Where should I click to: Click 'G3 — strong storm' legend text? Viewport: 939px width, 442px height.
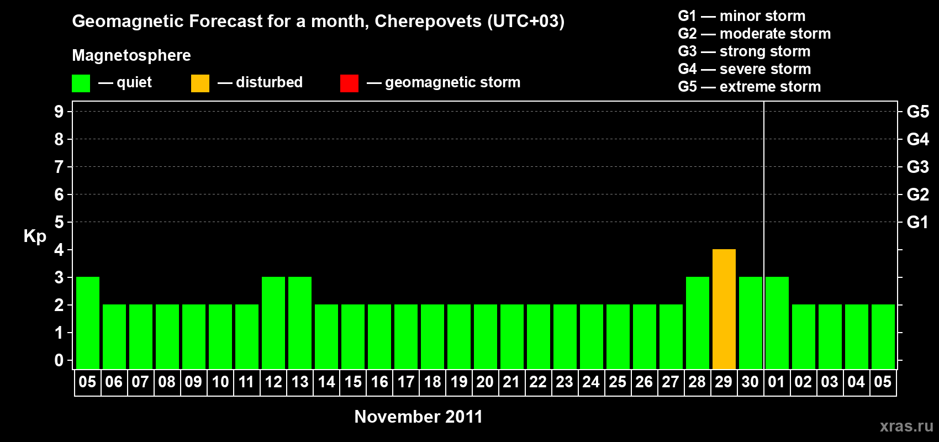(x=744, y=51)
